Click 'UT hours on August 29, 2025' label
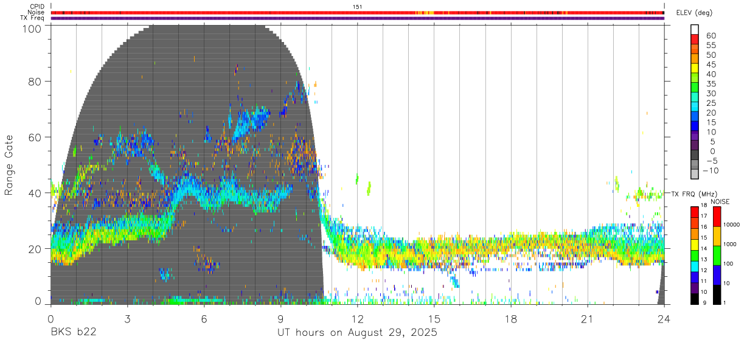Viewport: 747px width, 345px height. (357, 333)
